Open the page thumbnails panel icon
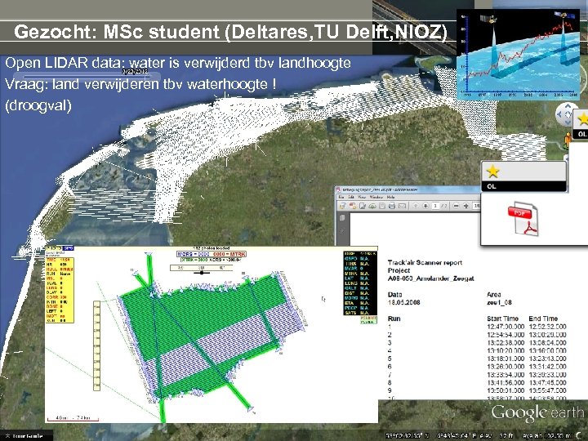The width and height of the screenshot is (588, 441). tap(342, 217)
